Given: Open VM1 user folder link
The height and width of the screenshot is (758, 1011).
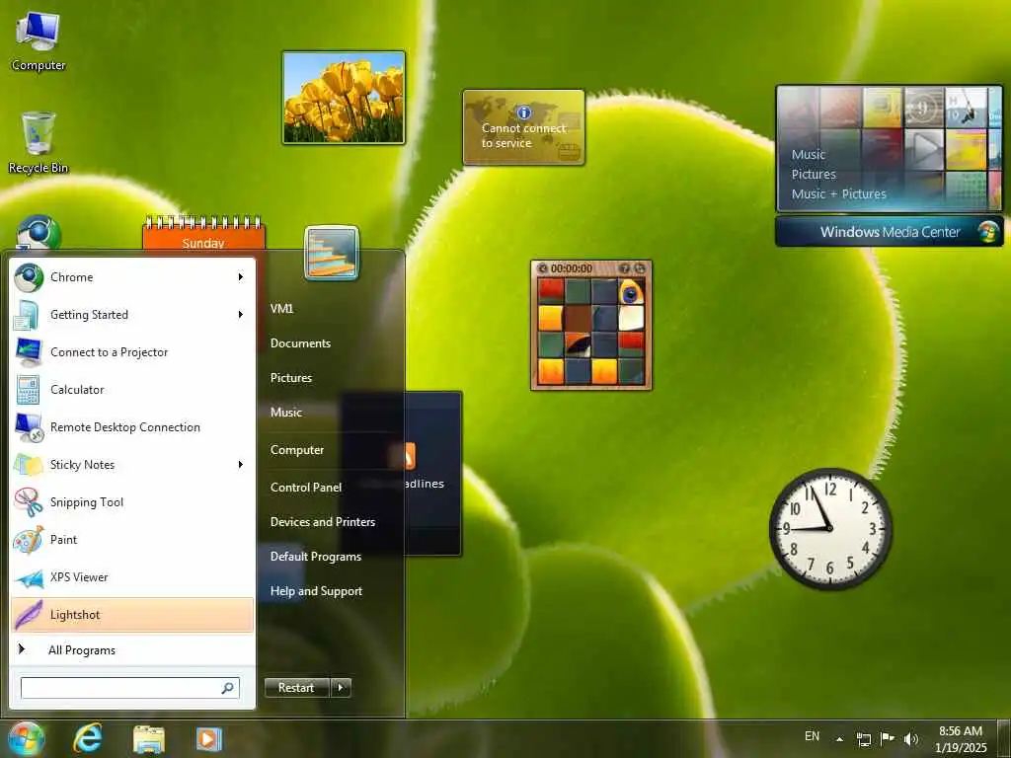Looking at the screenshot, I should pyautogui.click(x=281, y=309).
